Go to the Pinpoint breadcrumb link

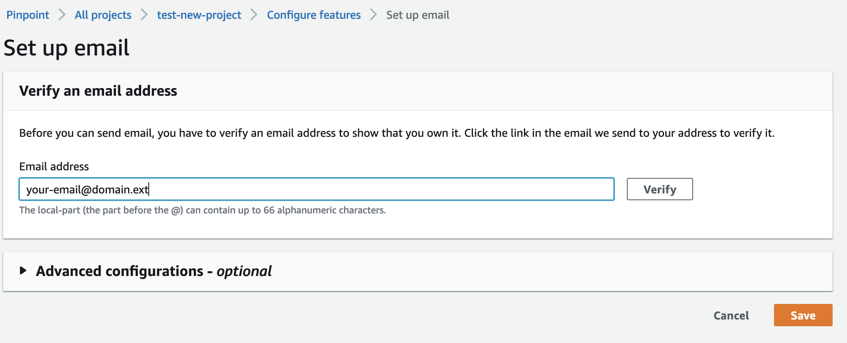pos(28,15)
